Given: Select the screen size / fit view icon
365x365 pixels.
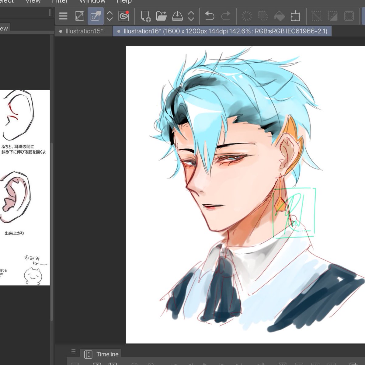Looking at the screenshot, I should click(x=79, y=16).
